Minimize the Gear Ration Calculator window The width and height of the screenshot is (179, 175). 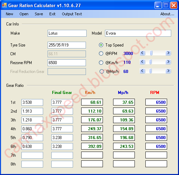coord(158,5)
